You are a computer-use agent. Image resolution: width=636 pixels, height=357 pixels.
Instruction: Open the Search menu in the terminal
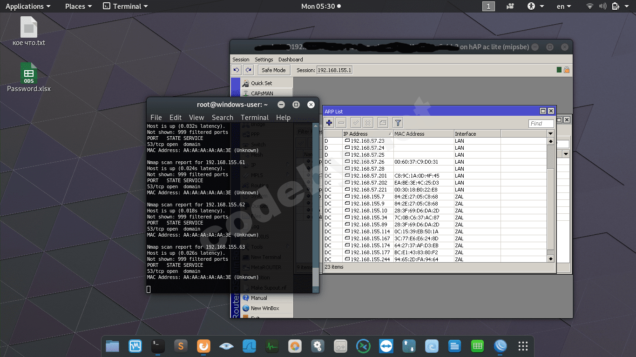coord(222,118)
